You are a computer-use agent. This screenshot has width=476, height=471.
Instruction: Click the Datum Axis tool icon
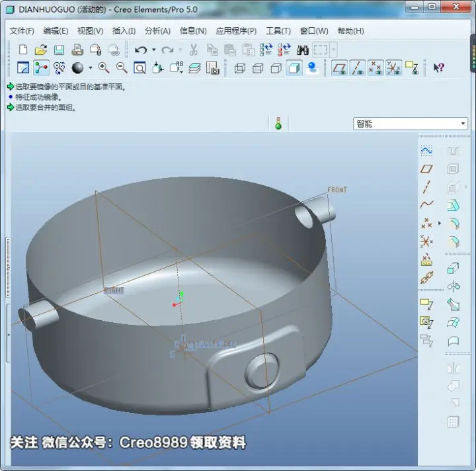click(426, 187)
